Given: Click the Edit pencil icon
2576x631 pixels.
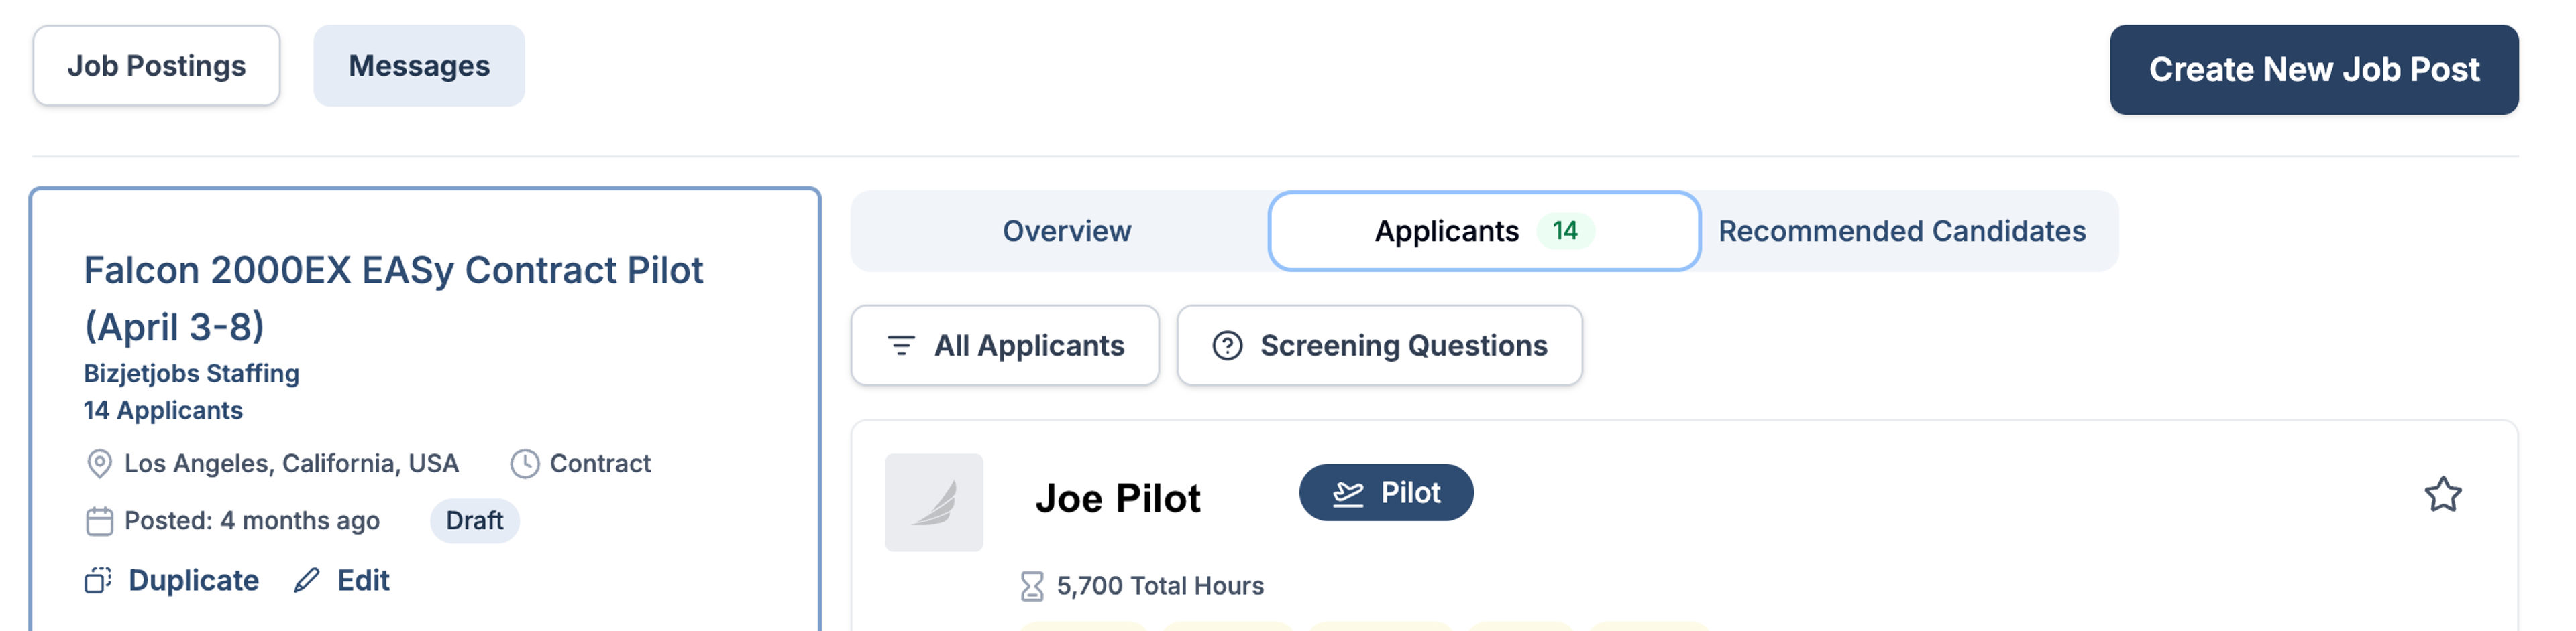Looking at the screenshot, I should [307, 580].
